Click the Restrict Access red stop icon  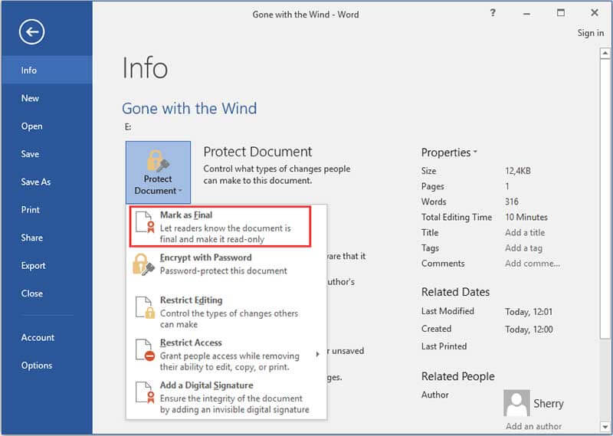145,349
